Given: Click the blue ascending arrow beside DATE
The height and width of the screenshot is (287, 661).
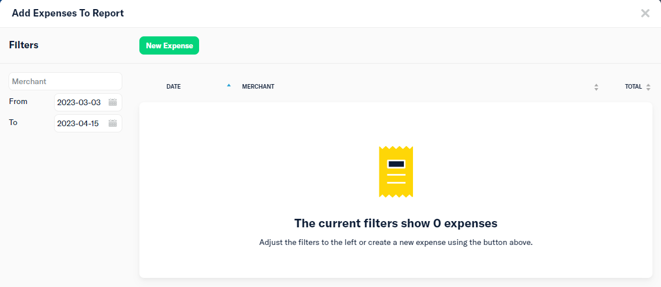Looking at the screenshot, I should coord(229,85).
